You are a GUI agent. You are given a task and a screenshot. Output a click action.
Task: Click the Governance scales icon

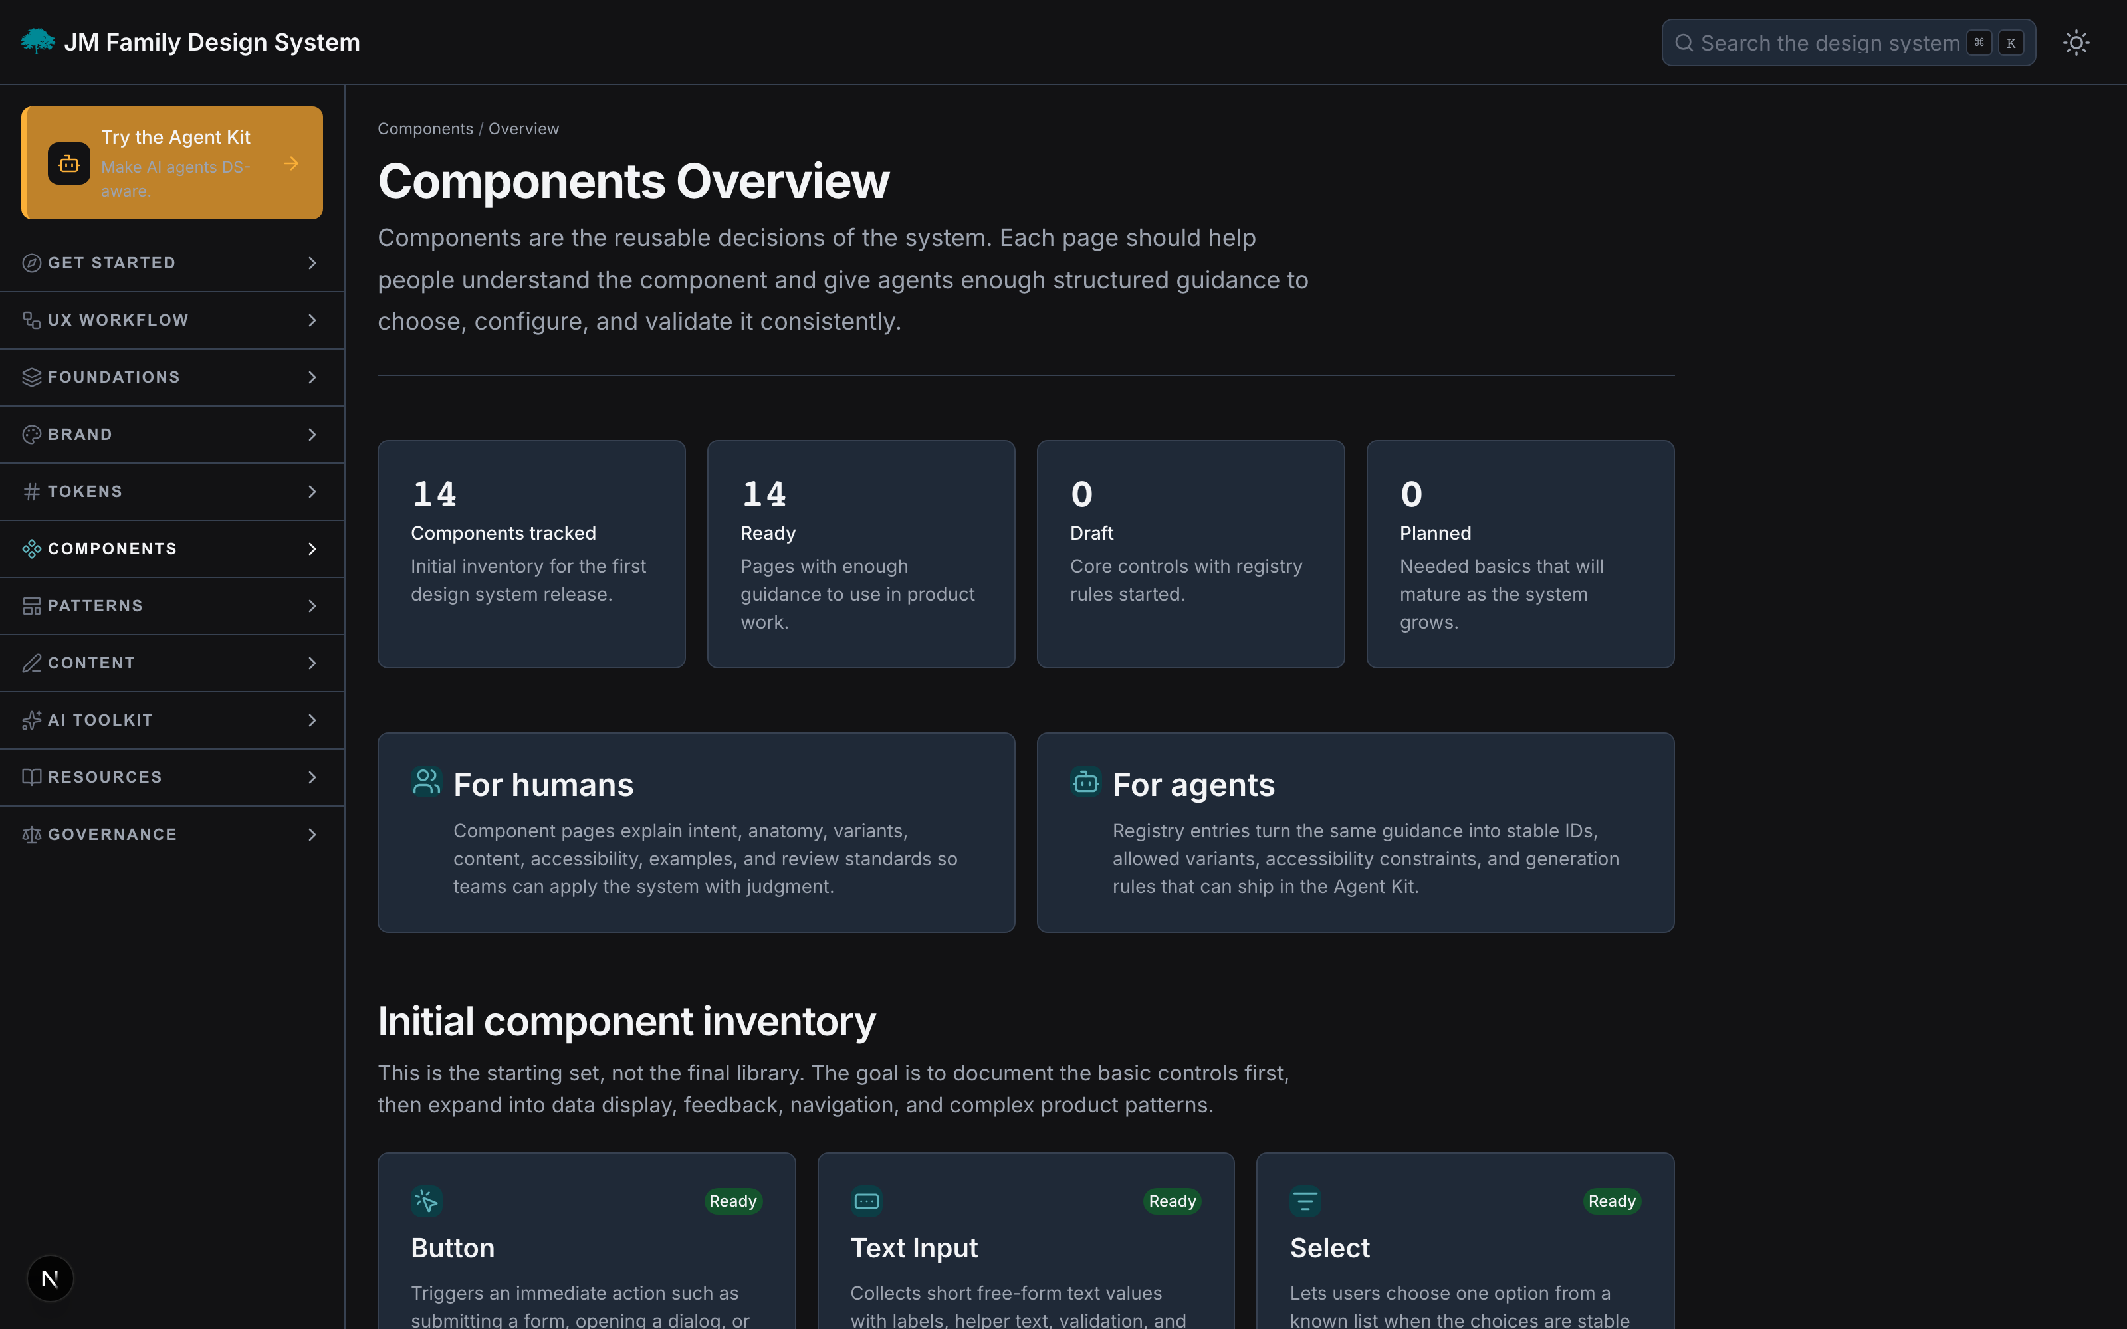click(32, 834)
